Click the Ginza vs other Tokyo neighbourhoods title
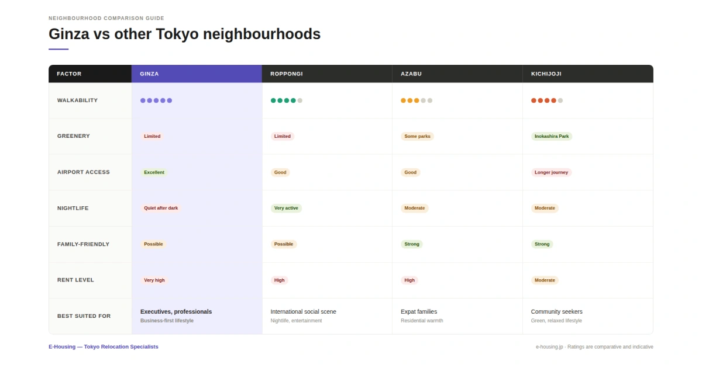Image resolution: width=702 pixels, height=368 pixels. pyautogui.click(x=184, y=34)
